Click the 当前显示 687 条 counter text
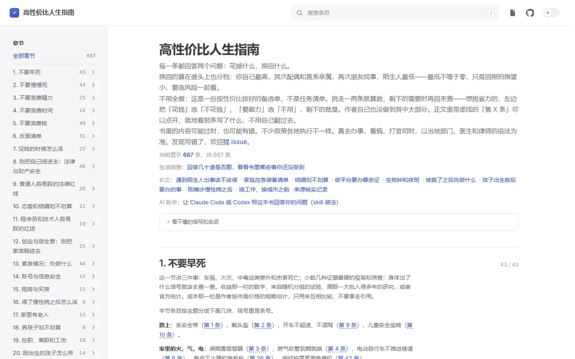575x359 pixels. (195, 155)
